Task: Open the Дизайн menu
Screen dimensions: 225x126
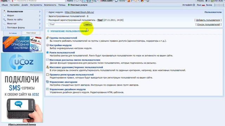Action: coord(25,5)
